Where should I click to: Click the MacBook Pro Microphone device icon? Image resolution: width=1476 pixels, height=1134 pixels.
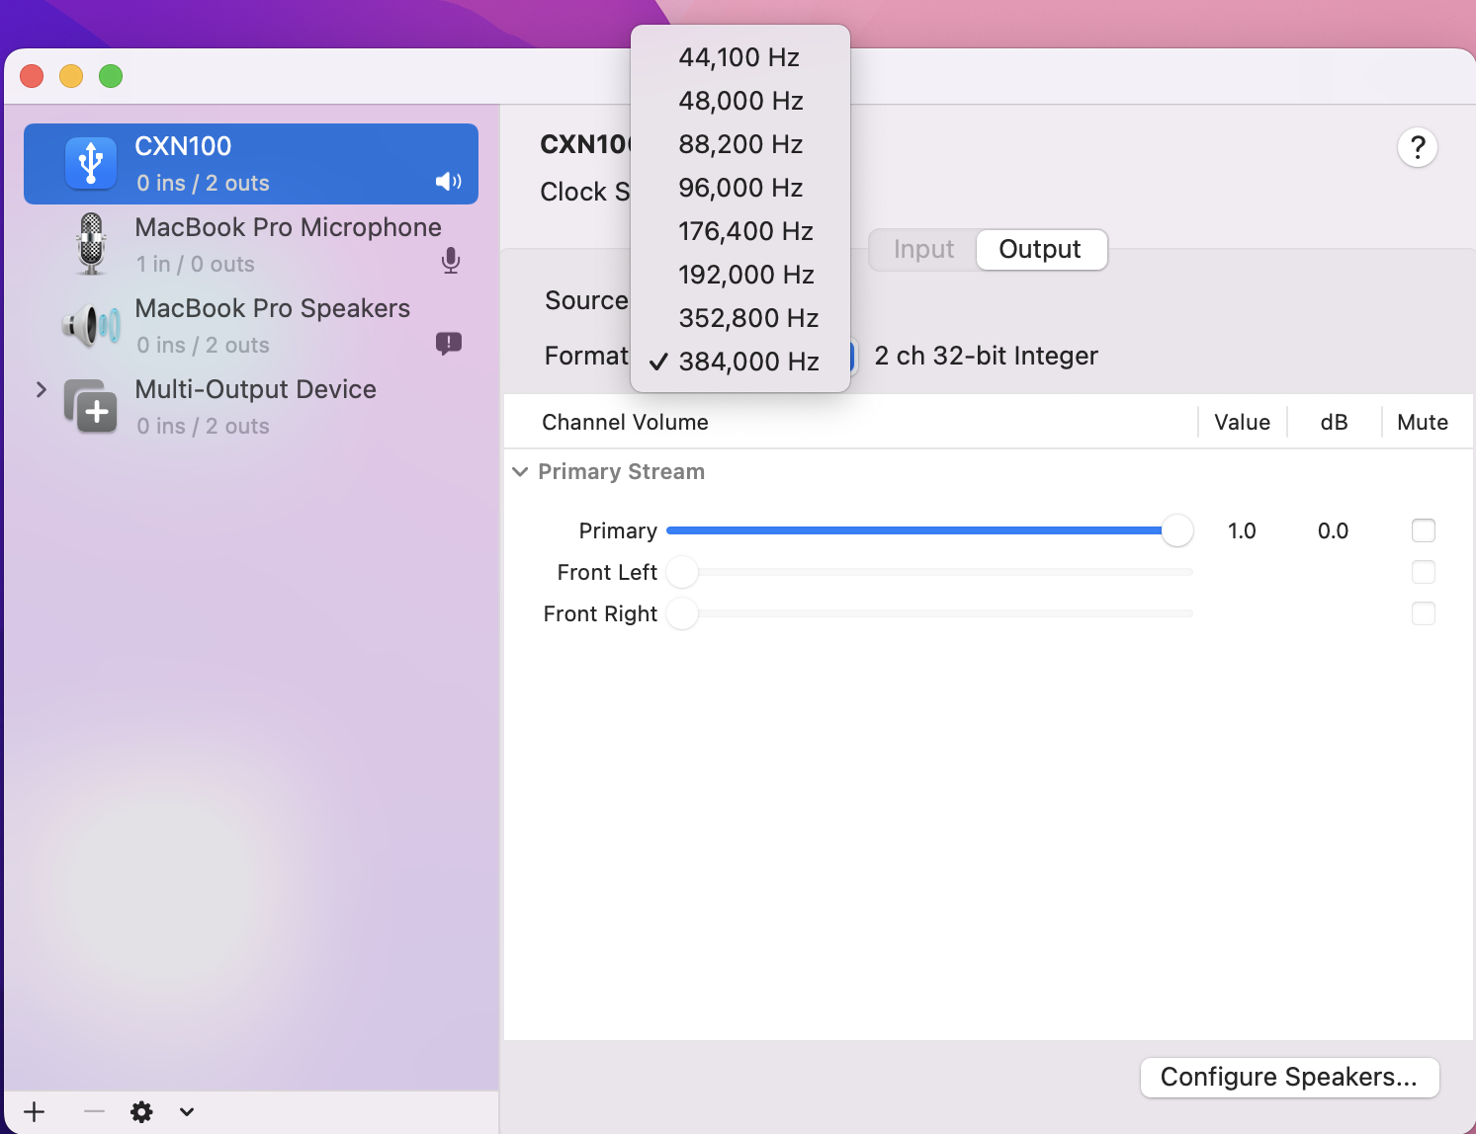pyautogui.click(x=90, y=243)
